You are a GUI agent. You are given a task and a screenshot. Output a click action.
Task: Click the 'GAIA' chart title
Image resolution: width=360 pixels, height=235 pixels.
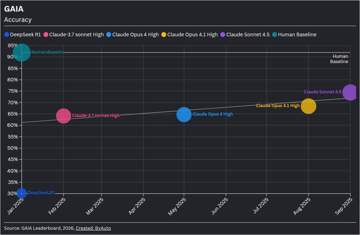[x=14, y=9]
